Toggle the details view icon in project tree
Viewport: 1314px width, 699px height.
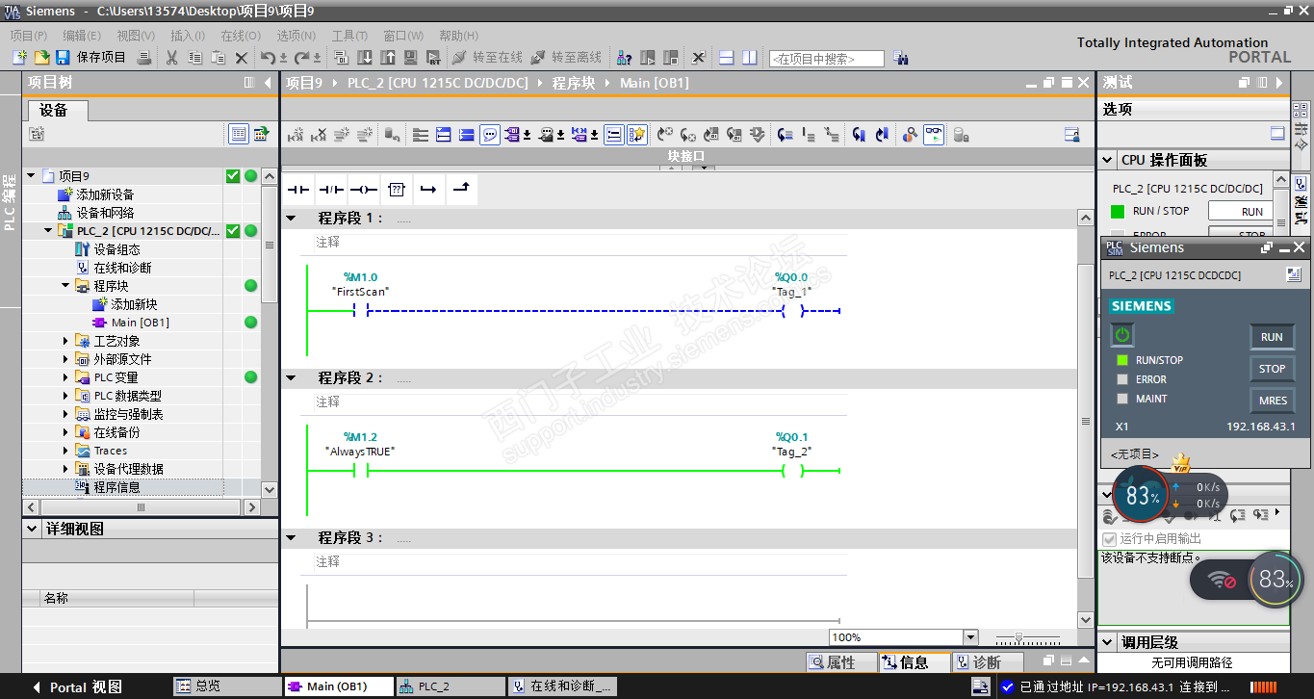pyautogui.click(x=238, y=134)
